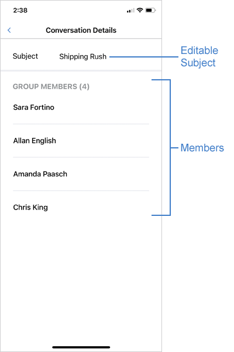Screen dimensions: 234x352
Task: Click the Editable Subject annotation label
Action: coord(199,56)
